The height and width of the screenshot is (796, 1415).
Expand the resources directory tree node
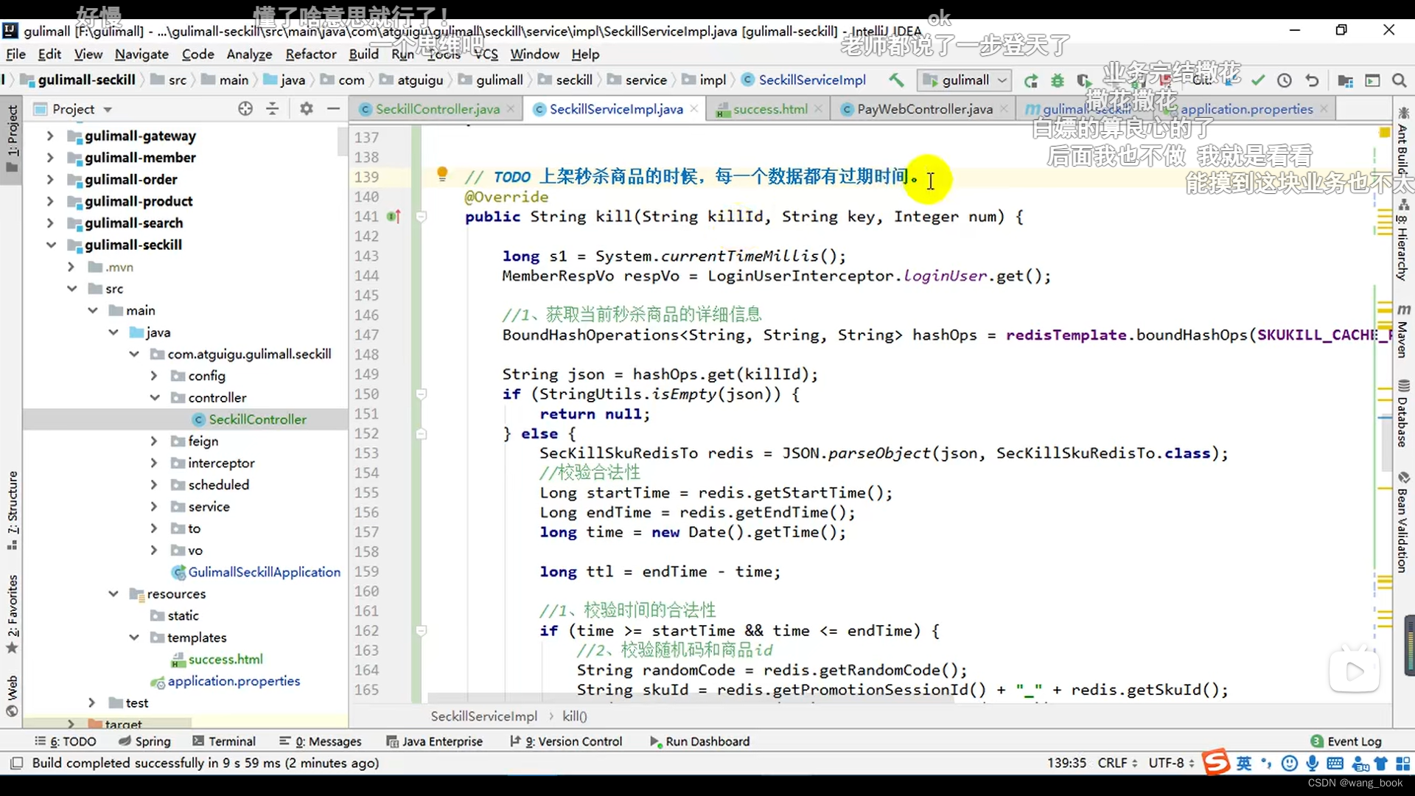point(113,593)
